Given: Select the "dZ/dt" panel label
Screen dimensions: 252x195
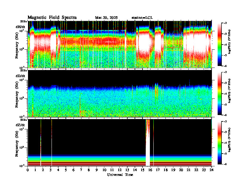Looking at the screenshot, I should click(x=20, y=125).
